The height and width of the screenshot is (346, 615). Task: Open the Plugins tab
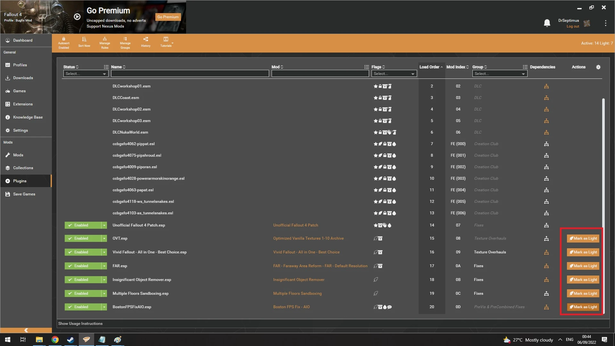click(20, 180)
